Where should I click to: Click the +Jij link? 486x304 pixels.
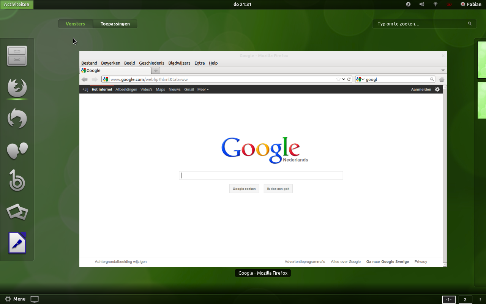(x=85, y=89)
